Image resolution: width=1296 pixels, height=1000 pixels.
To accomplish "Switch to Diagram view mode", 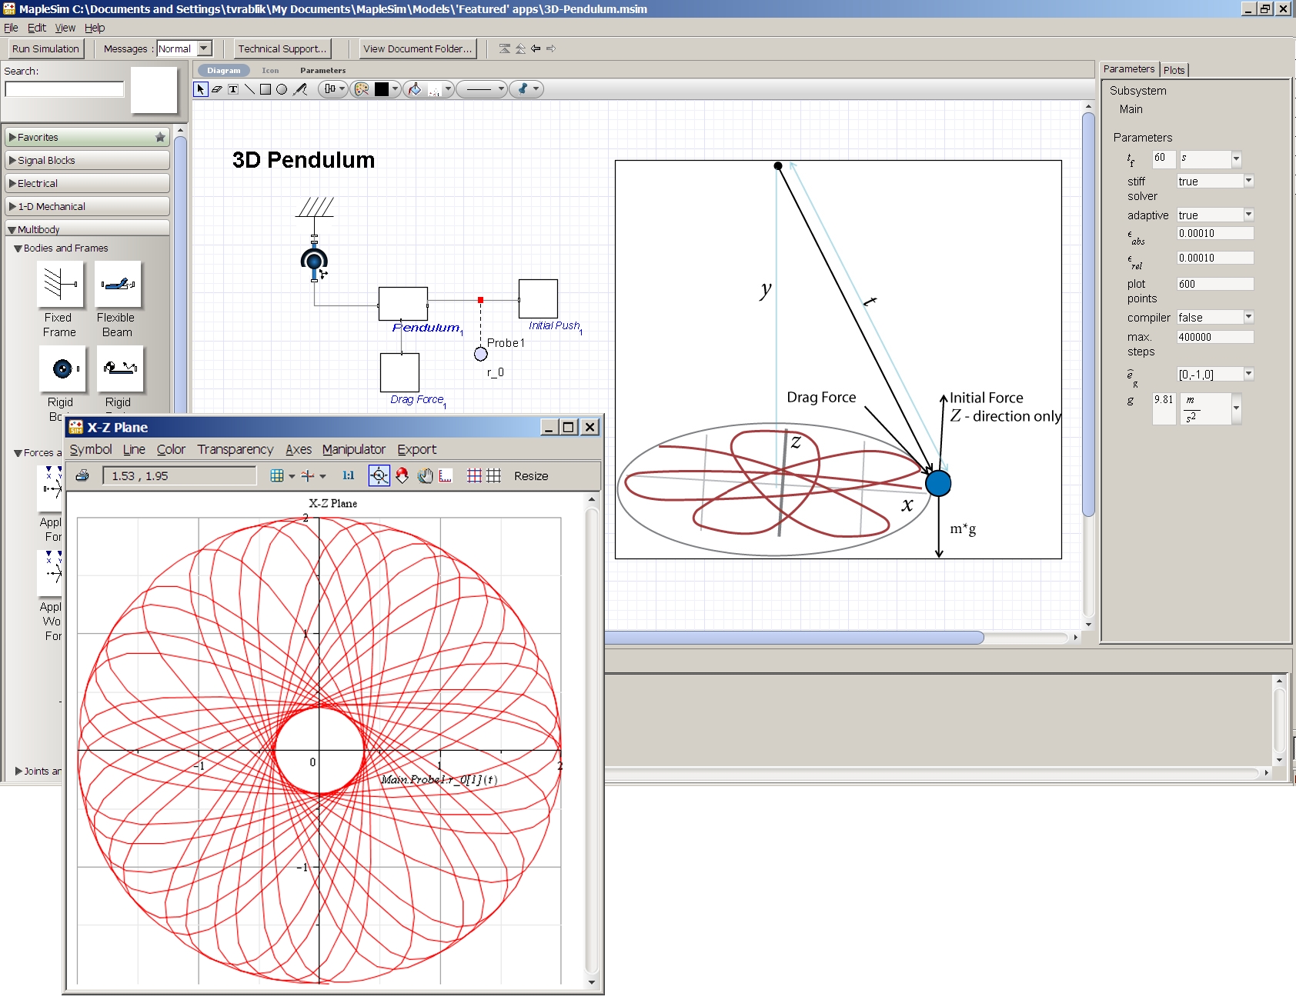I will (223, 70).
